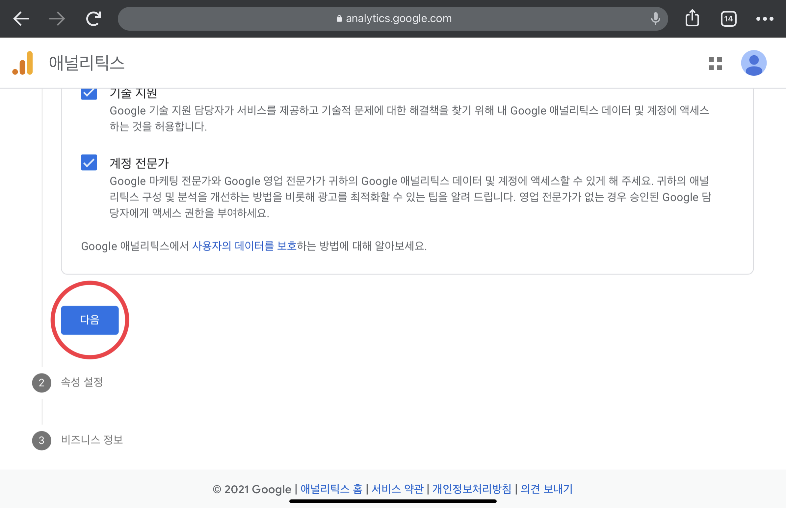Open the 개인정보처리방침 footer link
The height and width of the screenshot is (508, 786).
click(472, 489)
